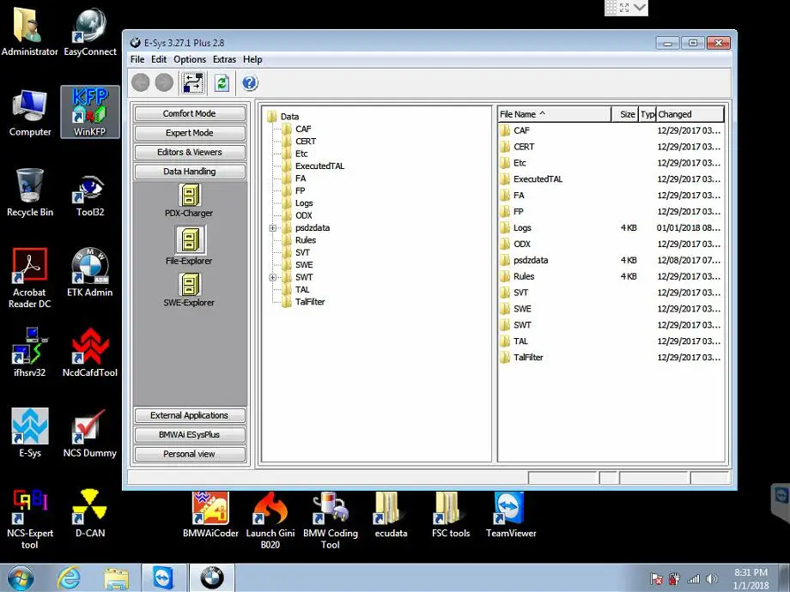Open Windows Explorer from taskbar
790x592 pixels.
[117, 578]
